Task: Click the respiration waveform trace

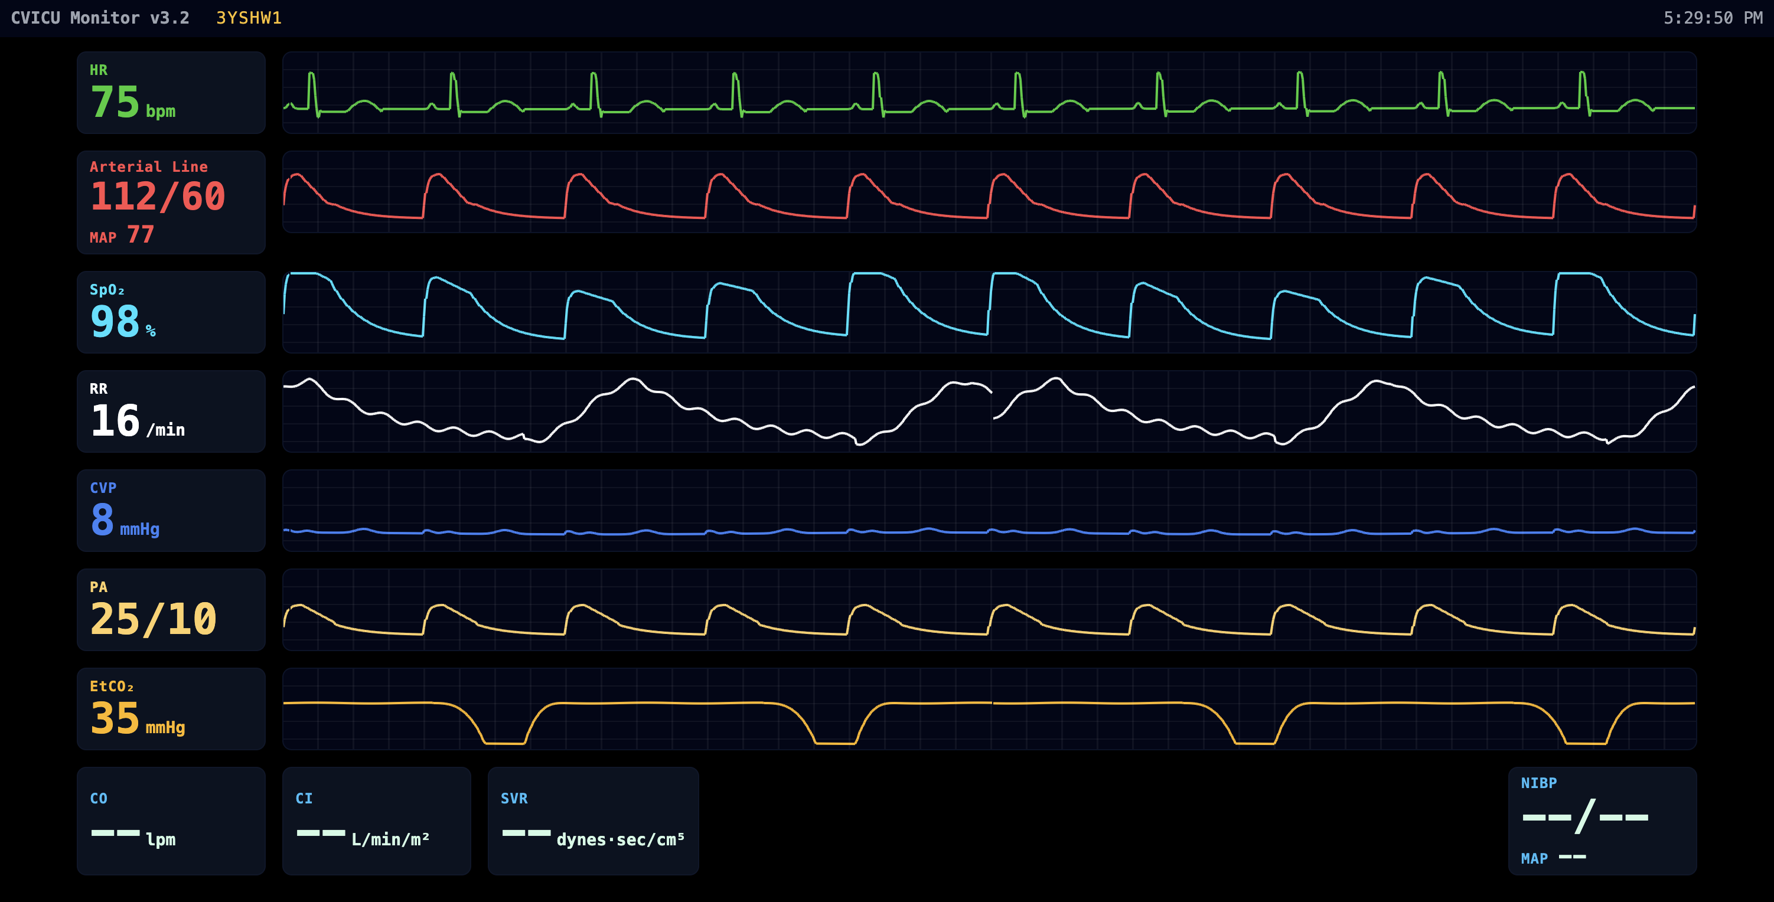Action: (x=990, y=411)
